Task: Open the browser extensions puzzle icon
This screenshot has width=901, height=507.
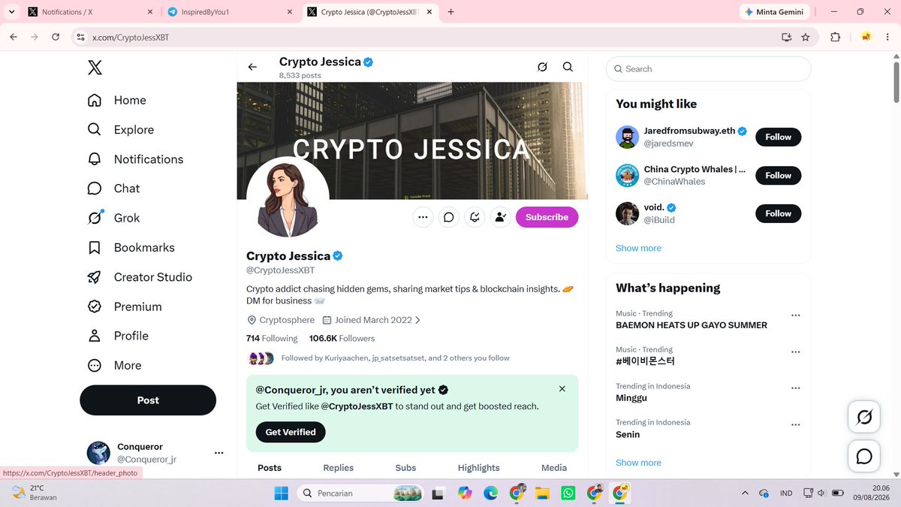Action: [835, 37]
